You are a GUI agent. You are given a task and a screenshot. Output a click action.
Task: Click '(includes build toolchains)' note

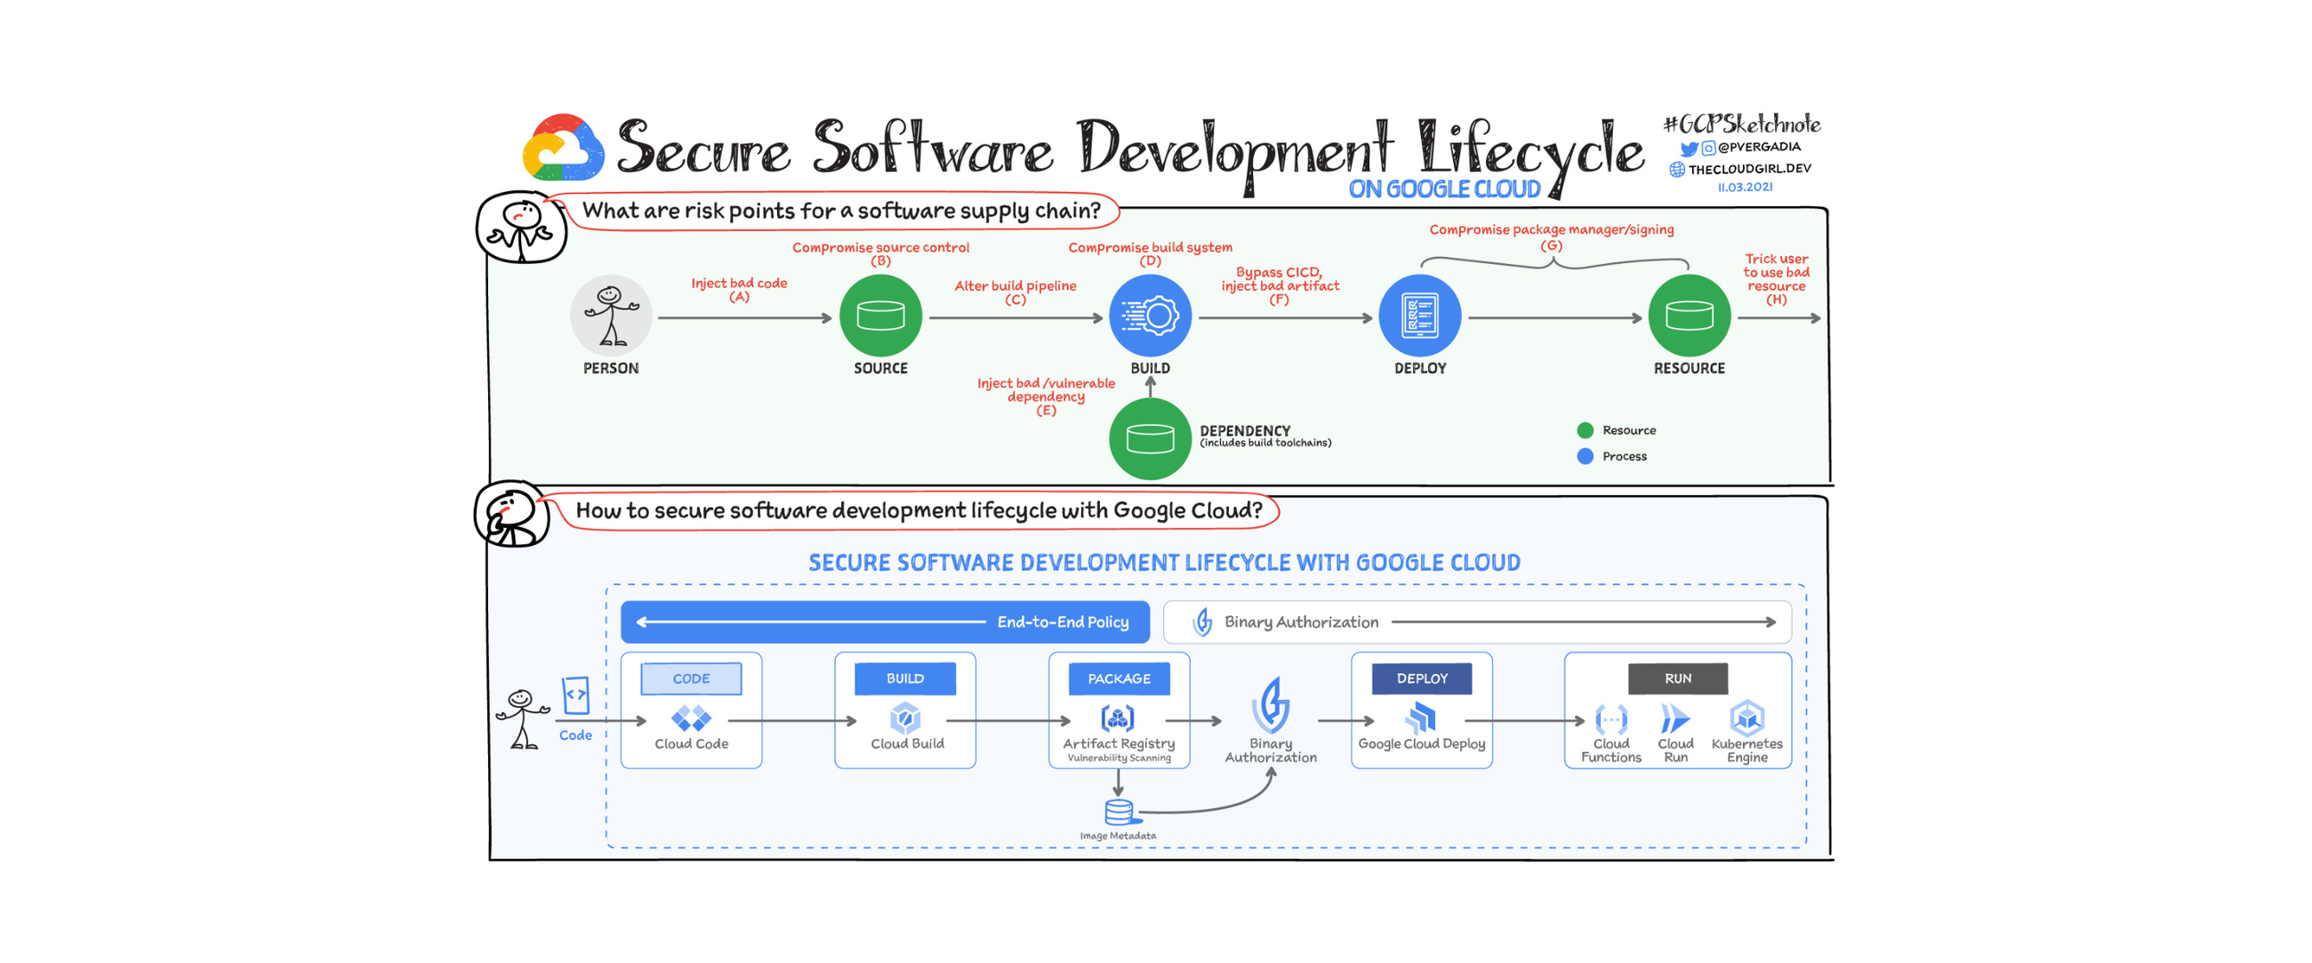point(1264,443)
